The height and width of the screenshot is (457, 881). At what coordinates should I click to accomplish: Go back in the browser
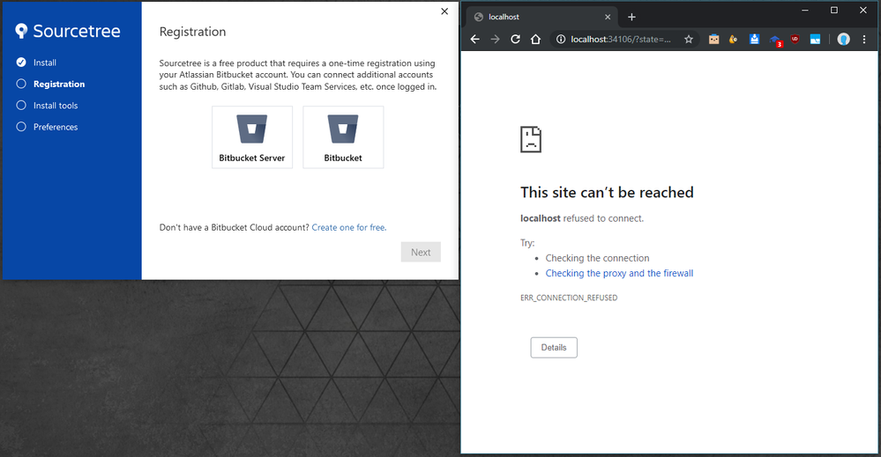click(474, 40)
